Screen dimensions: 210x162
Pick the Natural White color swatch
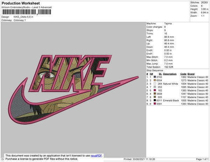click(x=155, y=83)
